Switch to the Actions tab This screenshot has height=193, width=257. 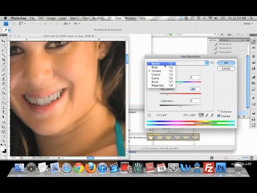pyautogui.click(x=224, y=40)
